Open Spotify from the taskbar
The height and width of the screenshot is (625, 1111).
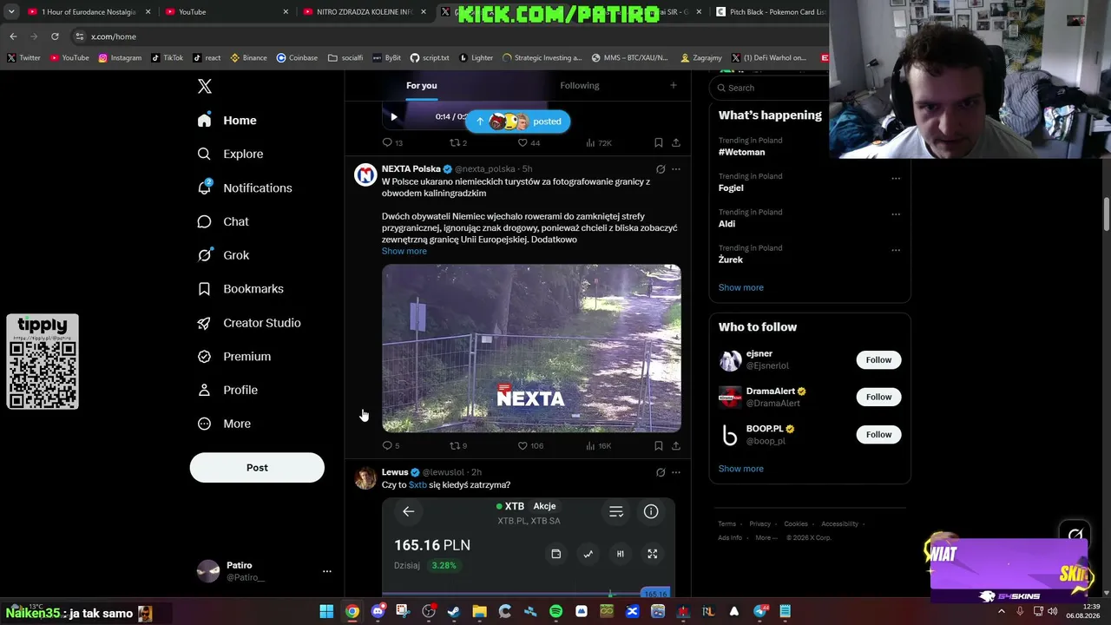555,612
